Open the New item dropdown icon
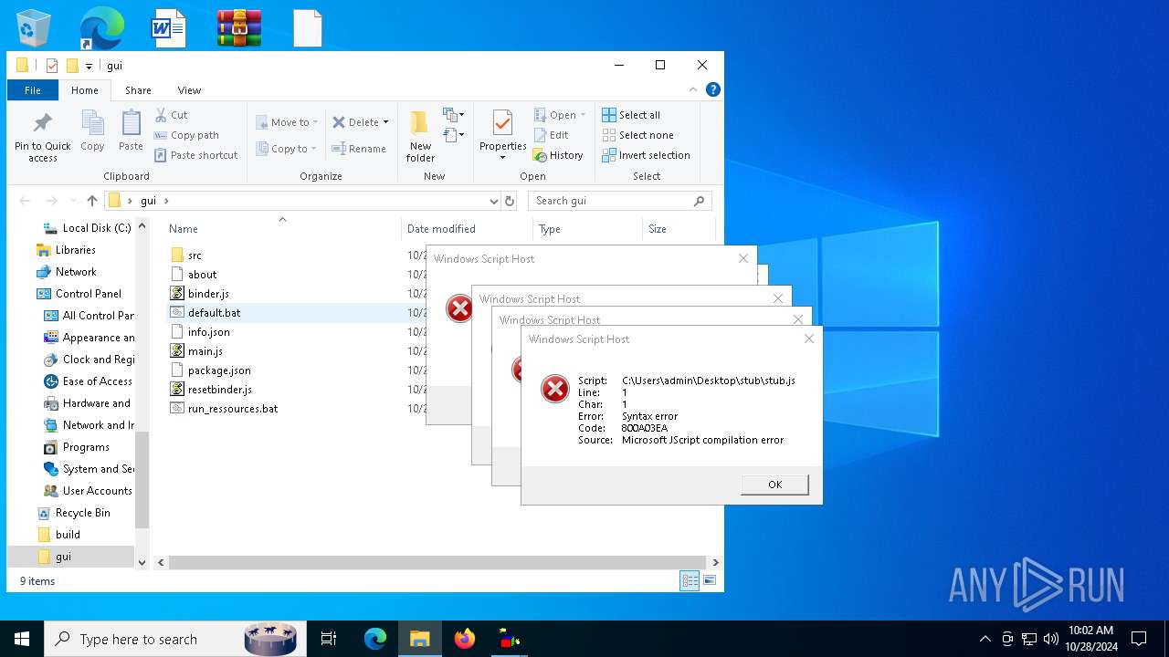Viewport: 1169px width, 657px height. point(454,115)
